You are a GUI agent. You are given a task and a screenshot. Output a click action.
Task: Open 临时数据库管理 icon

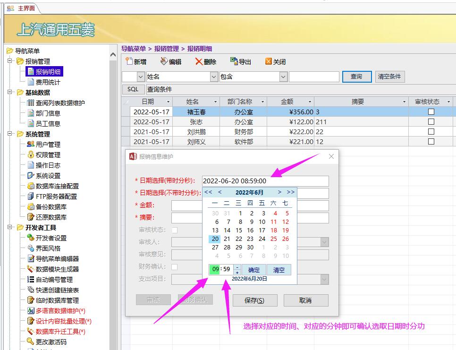31,300
